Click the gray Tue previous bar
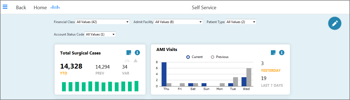Screen dimensions: 350x100 coord(236,82)
